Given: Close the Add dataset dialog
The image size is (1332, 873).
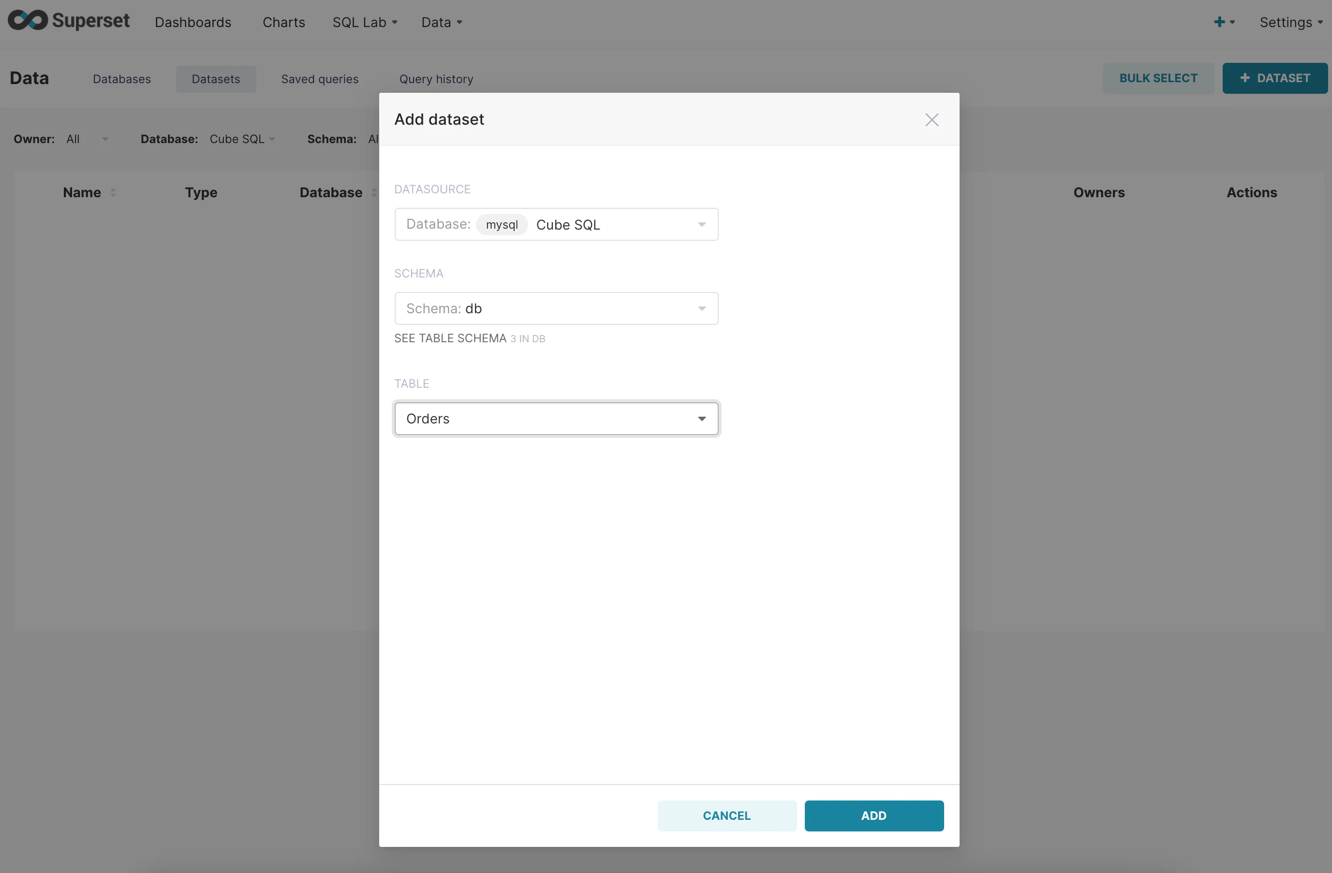Looking at the screenshot, I should point(931,120).
